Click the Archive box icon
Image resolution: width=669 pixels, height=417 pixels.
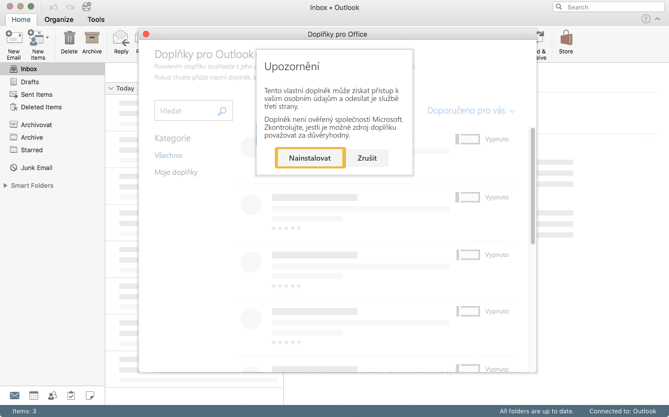pos(92,38)
